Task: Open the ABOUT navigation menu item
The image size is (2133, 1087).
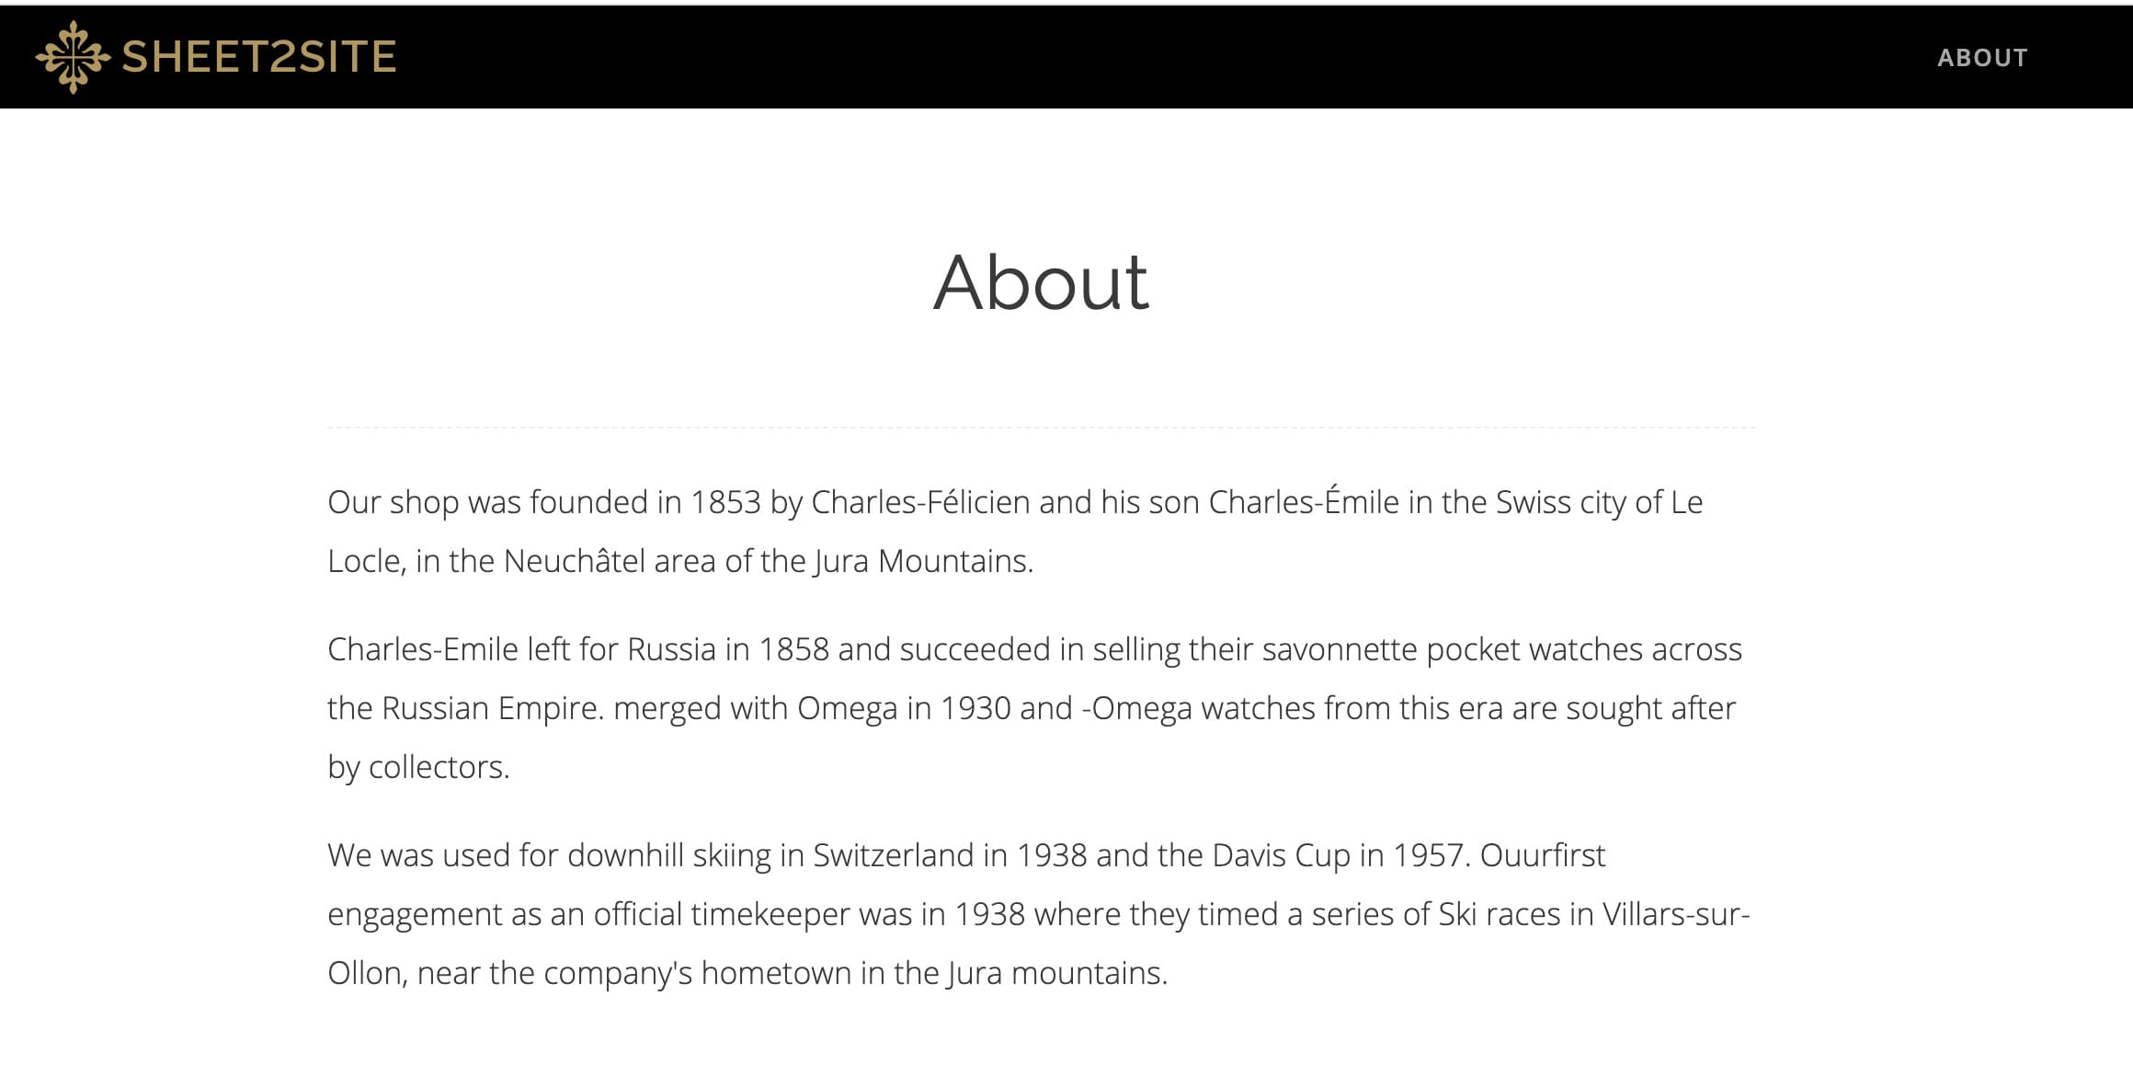Action: click(1982, 58)
